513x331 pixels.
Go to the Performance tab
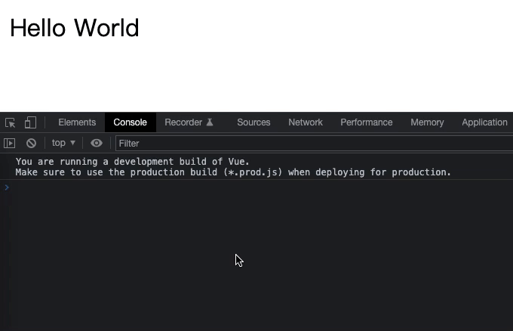[367, 122]
